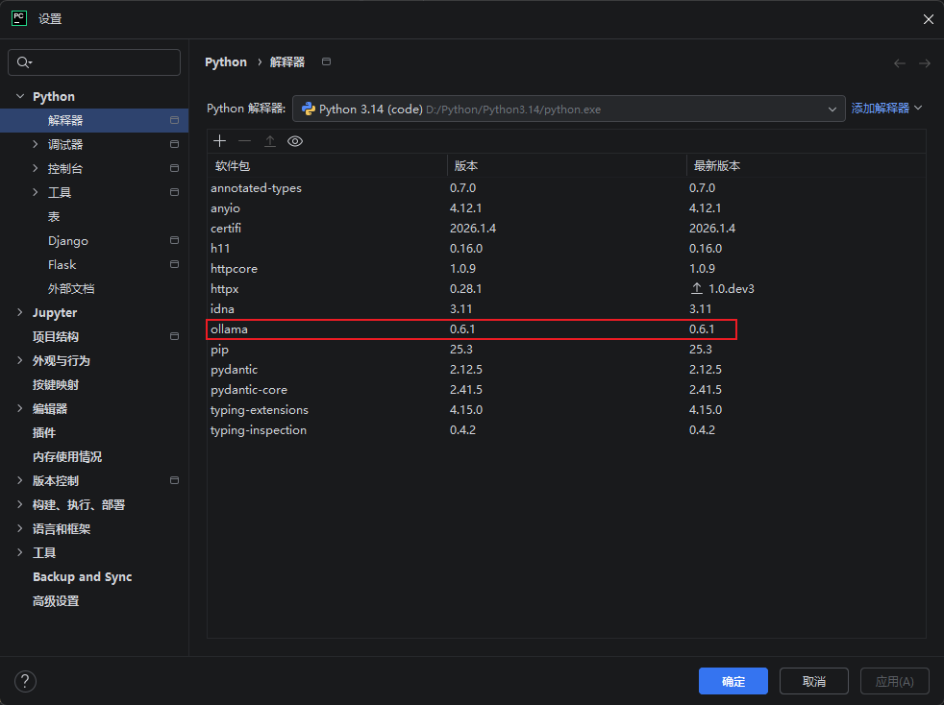Toggle the show early releases eye icon

(295, 141)
